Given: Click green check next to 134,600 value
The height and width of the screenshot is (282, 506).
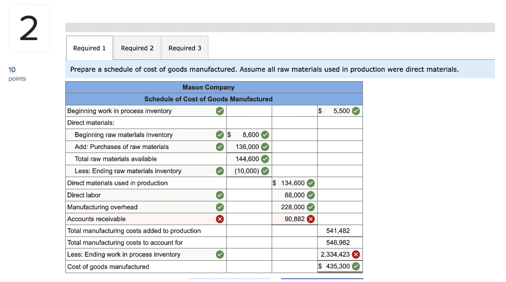Looking at the screenshot, I should (311, 183).
